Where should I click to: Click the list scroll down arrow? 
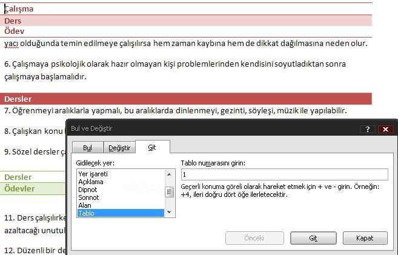(169, 212)
